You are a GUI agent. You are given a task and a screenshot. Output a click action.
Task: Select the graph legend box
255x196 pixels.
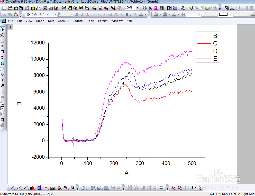coord(207,47)
